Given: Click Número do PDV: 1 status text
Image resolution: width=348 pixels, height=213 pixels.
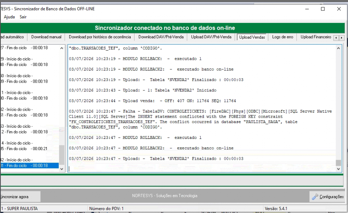Looking at the screenshot, I should coord(106,209).
